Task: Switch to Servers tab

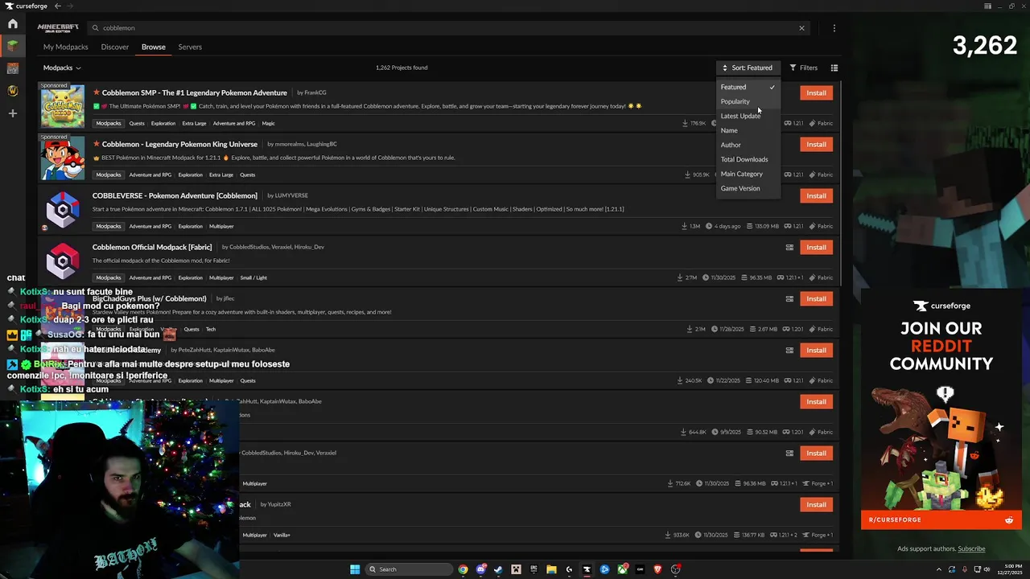Action: pyautogui.click(x=190, y=47)
